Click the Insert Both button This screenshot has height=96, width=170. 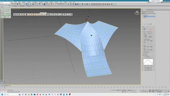151,50
